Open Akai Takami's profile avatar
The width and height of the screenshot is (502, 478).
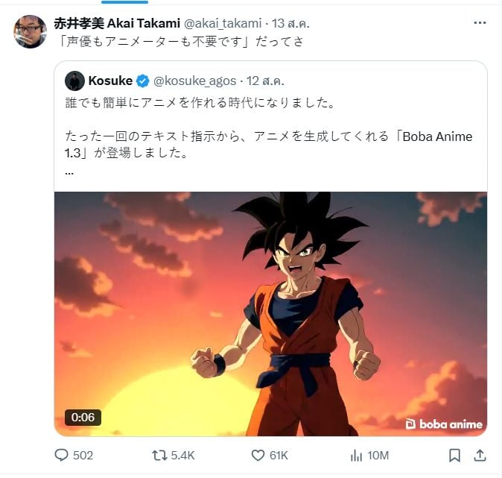click(30, 32)
